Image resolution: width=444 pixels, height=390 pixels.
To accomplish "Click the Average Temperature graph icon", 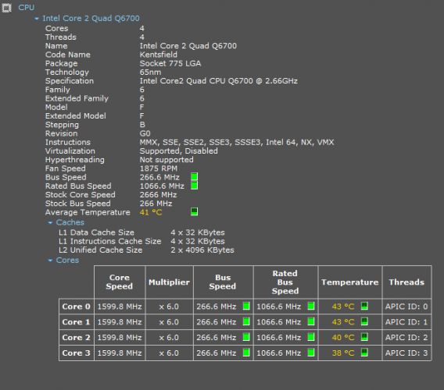I will pos(194,211).
